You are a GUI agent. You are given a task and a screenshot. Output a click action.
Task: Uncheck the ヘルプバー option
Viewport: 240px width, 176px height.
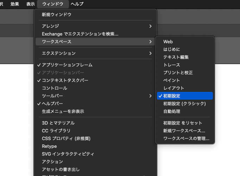coord(52,103)
